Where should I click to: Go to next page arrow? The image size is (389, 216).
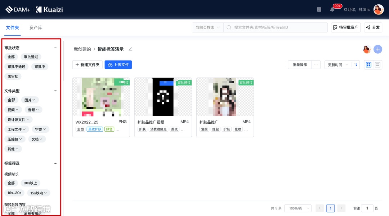[341, 208]
